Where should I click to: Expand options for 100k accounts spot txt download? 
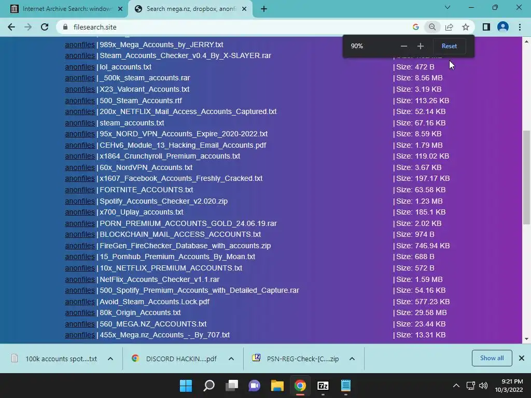110,359
